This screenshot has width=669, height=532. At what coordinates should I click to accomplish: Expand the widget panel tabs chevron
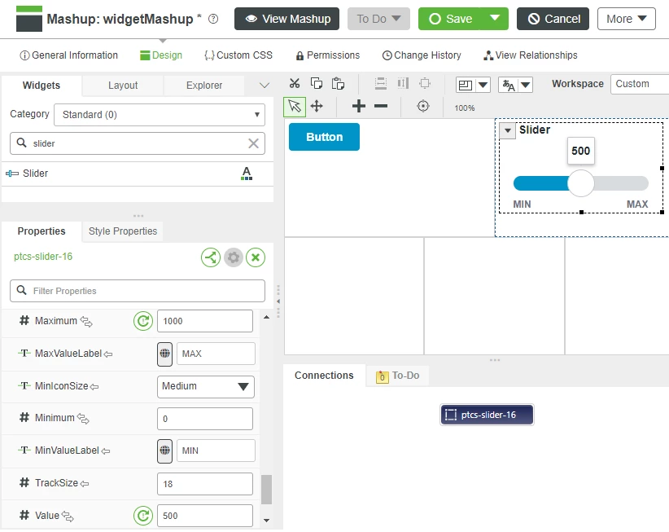[265, 86]
